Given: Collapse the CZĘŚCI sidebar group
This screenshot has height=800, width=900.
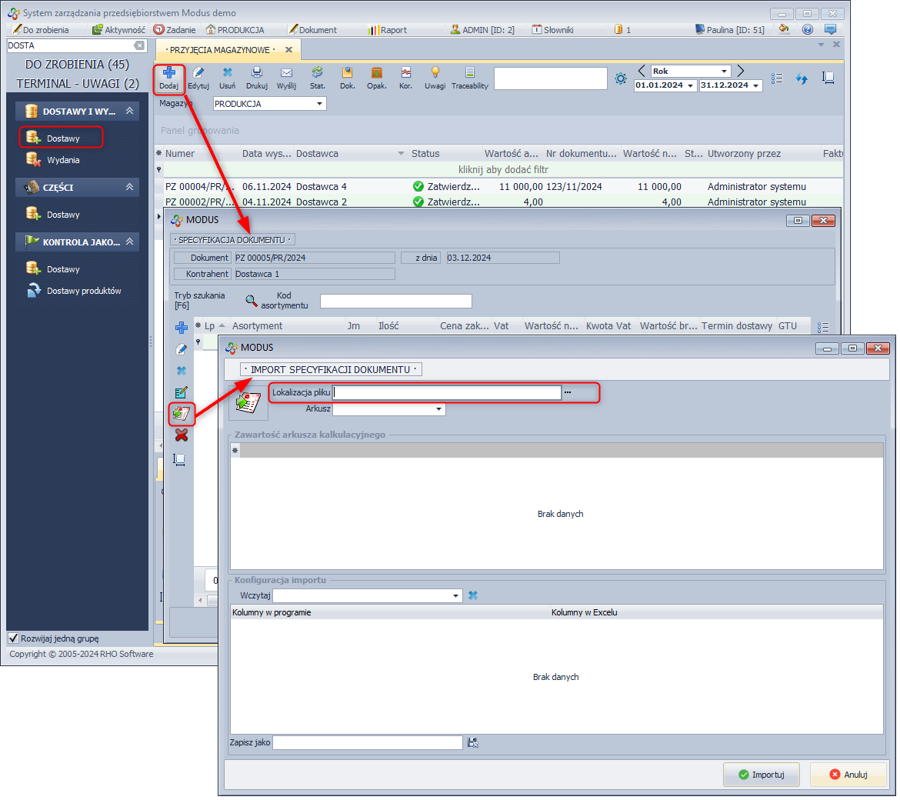Looking at the screenshot, I should [129, 187].
